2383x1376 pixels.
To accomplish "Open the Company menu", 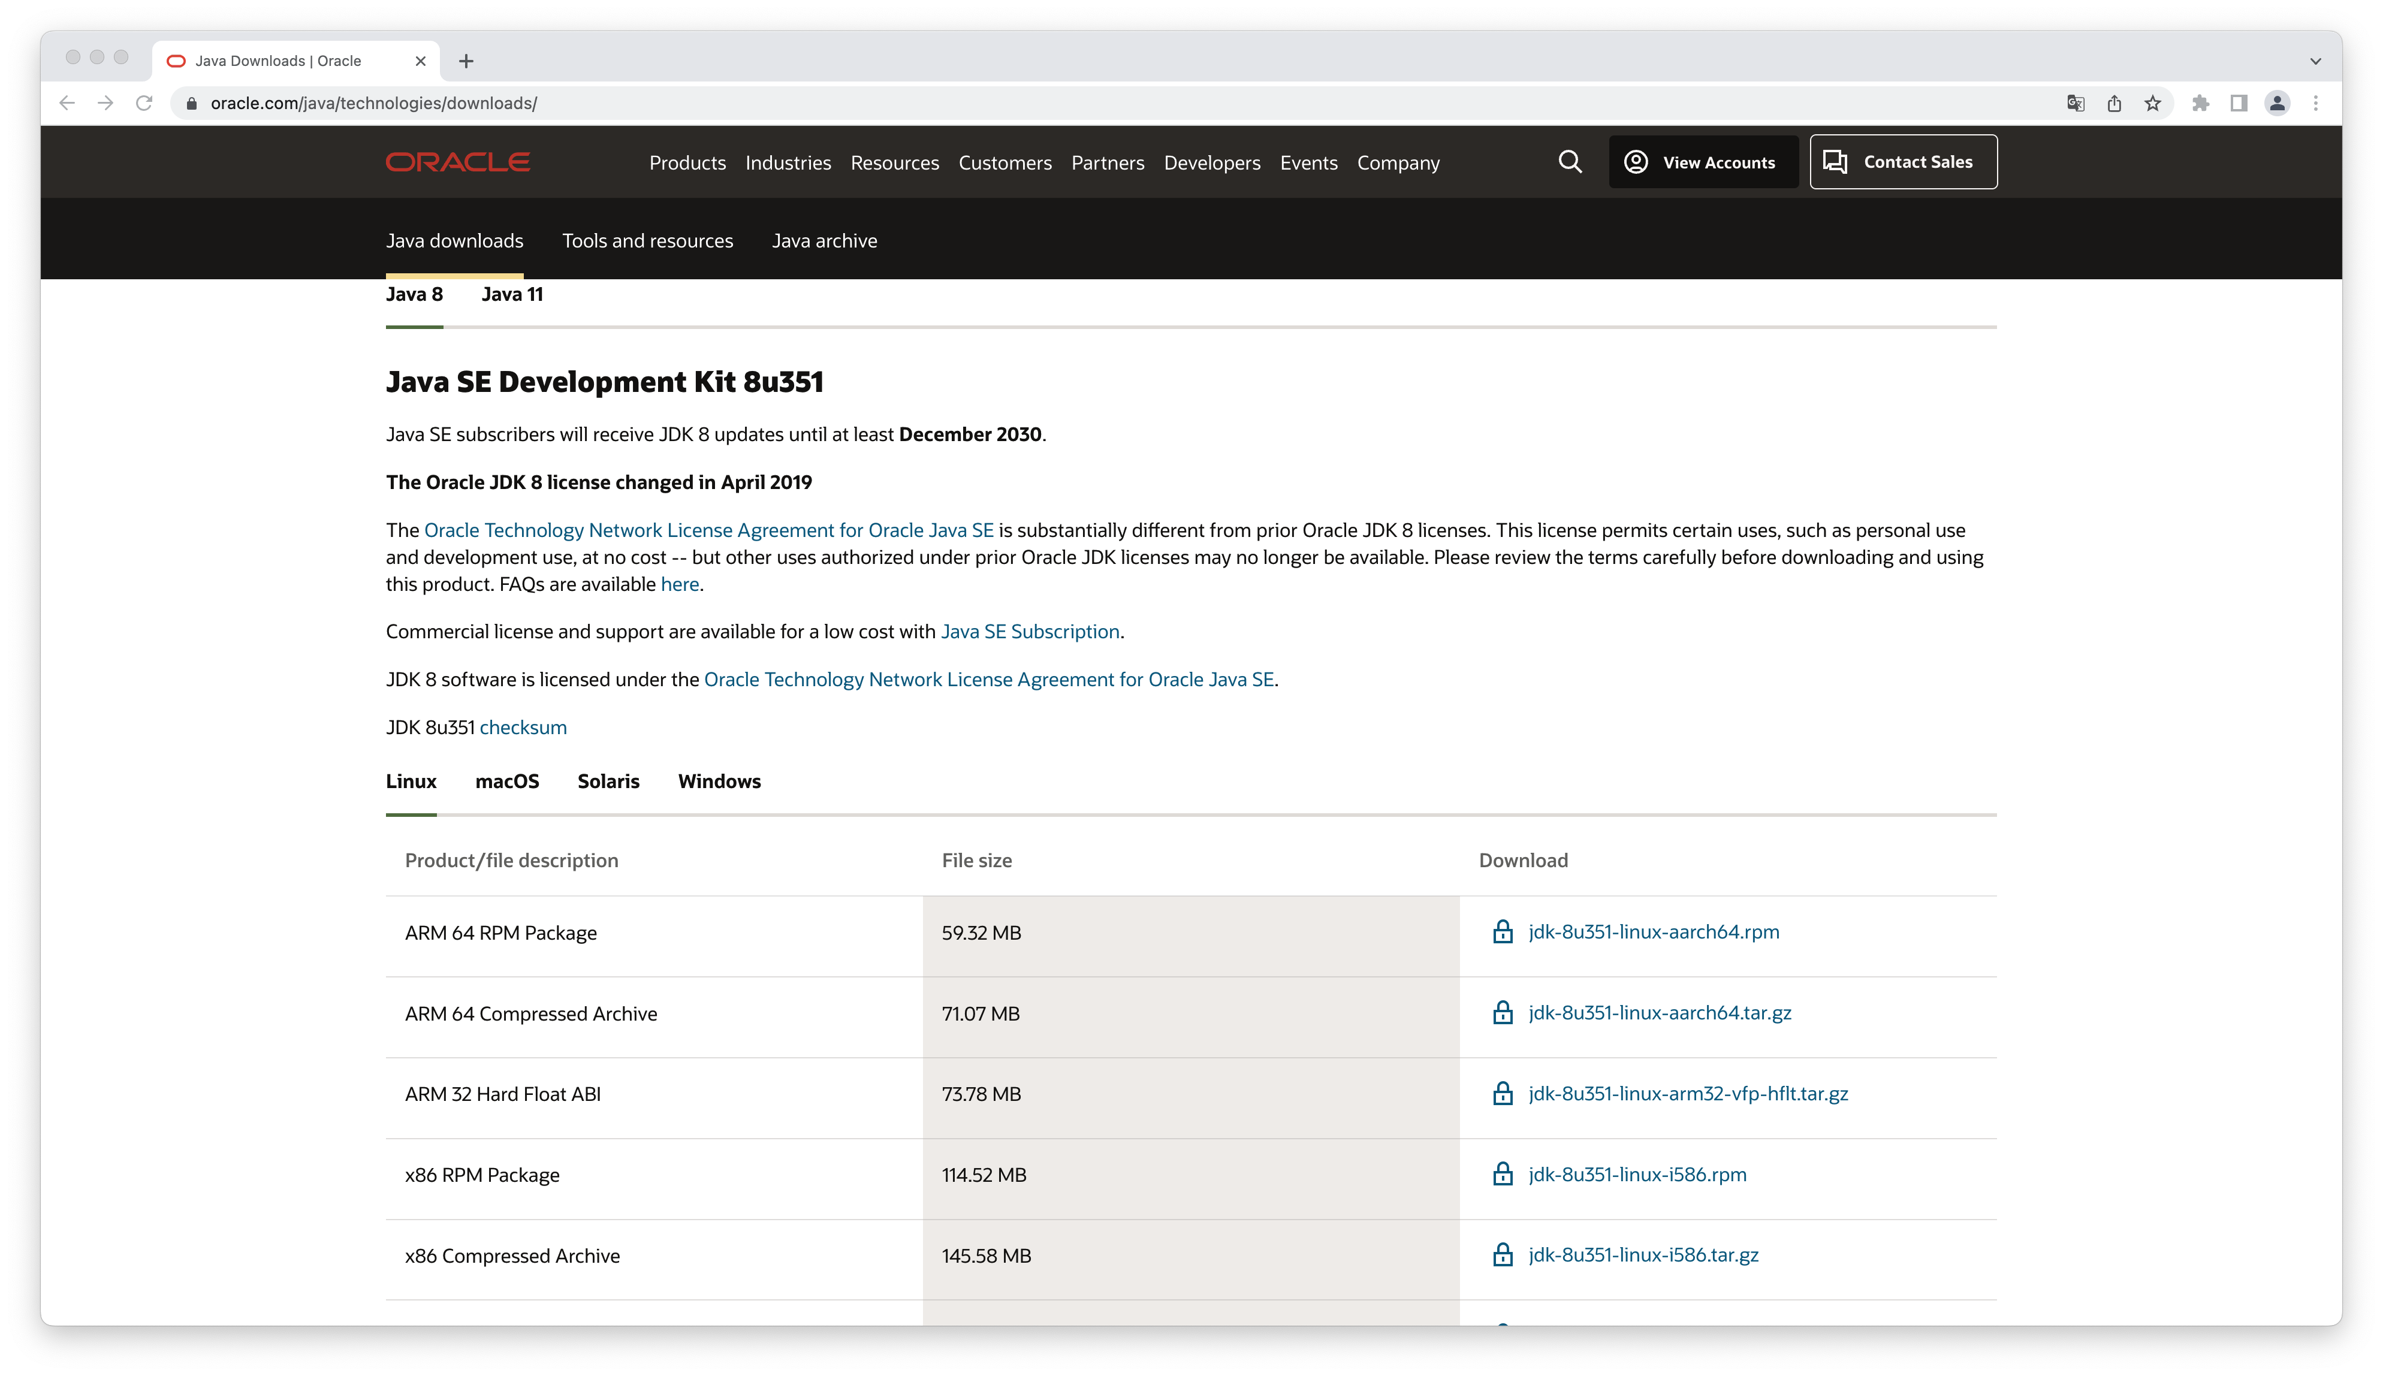I will tap(1398, 162).
